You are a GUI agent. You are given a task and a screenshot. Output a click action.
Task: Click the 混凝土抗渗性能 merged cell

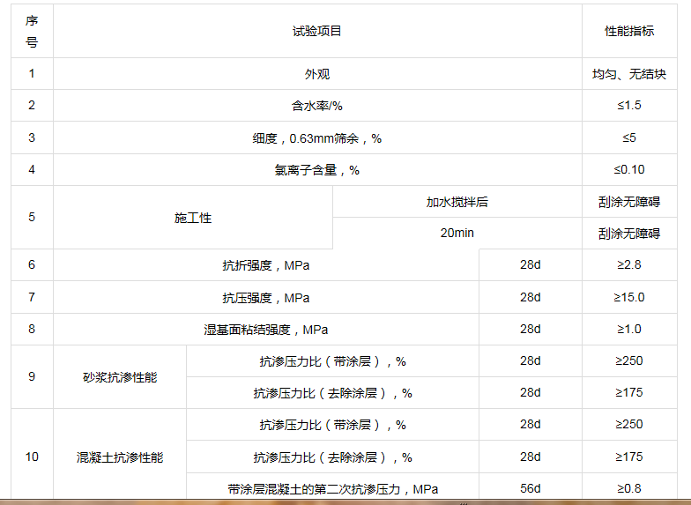120,457
